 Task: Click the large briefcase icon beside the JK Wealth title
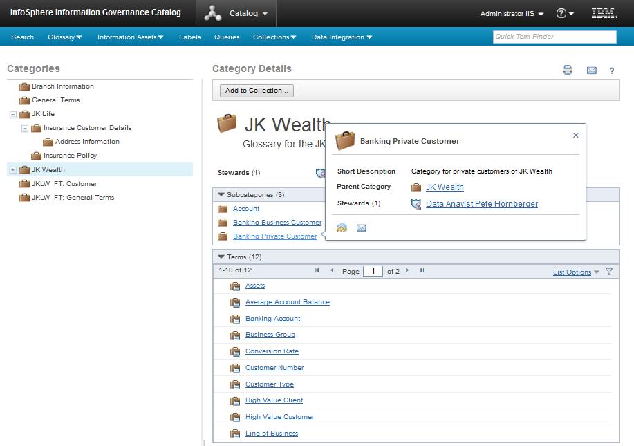227,123
